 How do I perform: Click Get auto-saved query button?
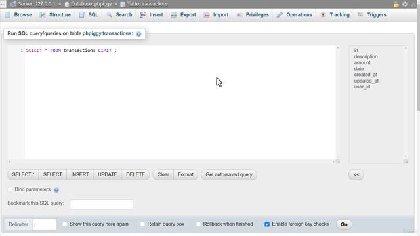coord(229,175)
